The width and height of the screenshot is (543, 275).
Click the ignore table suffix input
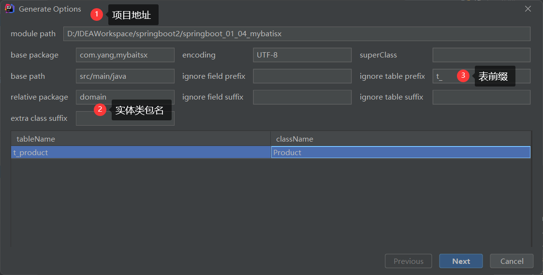pyautogui.click(x=481, y=97)
